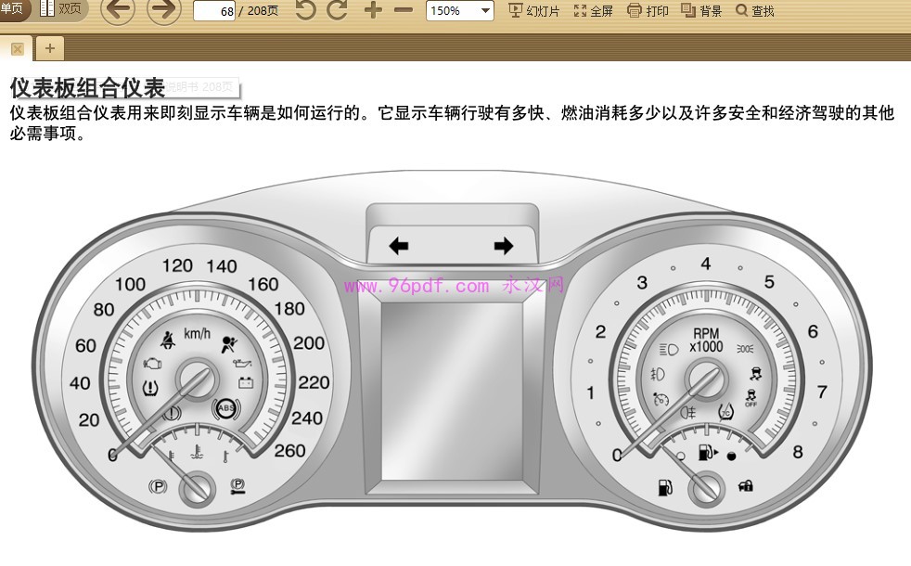Enter full screen view (全屏)
This screenshot has width=911, height=566.
pyautogui.click(x=594, y=11)
